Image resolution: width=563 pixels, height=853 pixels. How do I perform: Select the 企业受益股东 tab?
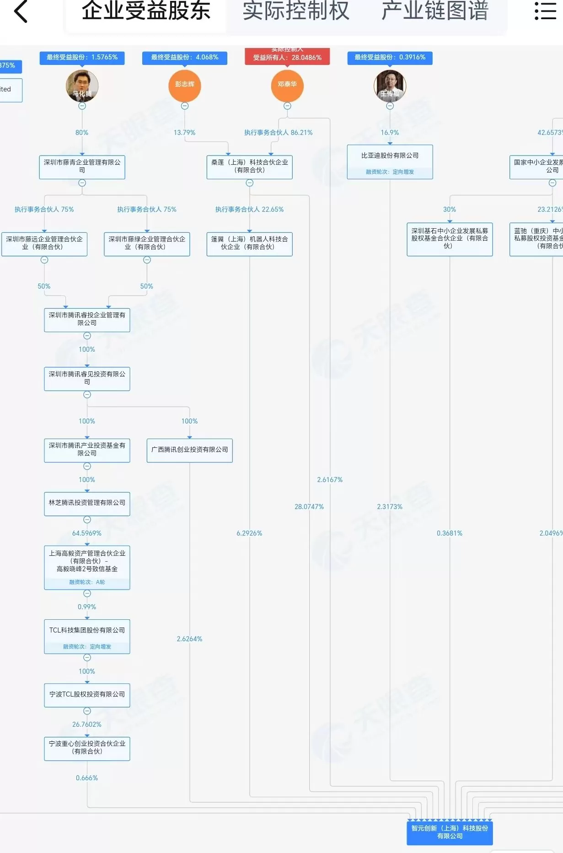146,11
